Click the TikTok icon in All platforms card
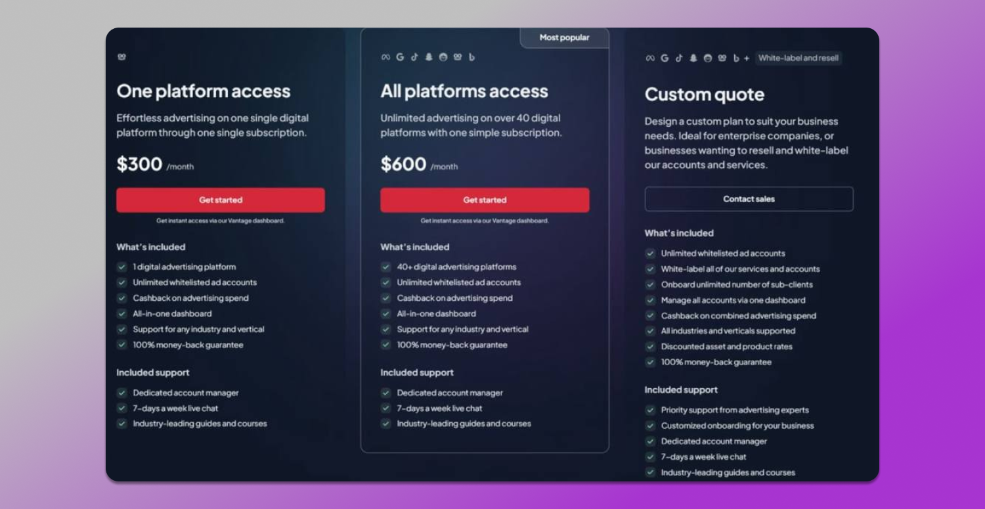The image size is (985, 509). (x=414, y=57)
